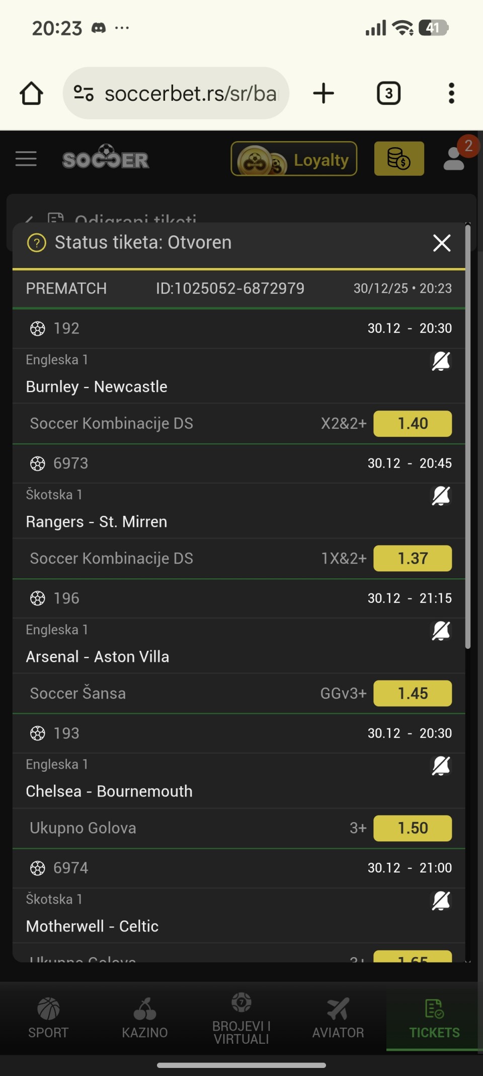Toggle notifications for Rangers - St. Mirren
This screenshot has width=483, height=1076.
coord(441,496)
